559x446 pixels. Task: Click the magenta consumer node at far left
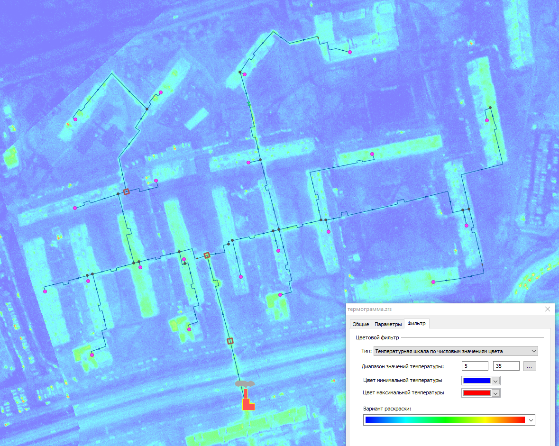point(45,292)
